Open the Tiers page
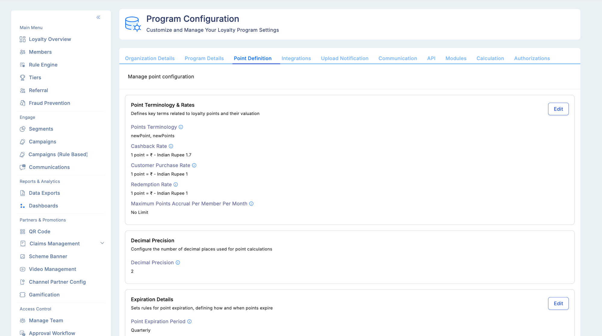Screen dimensions: 602x336 (x=35, y=77)
